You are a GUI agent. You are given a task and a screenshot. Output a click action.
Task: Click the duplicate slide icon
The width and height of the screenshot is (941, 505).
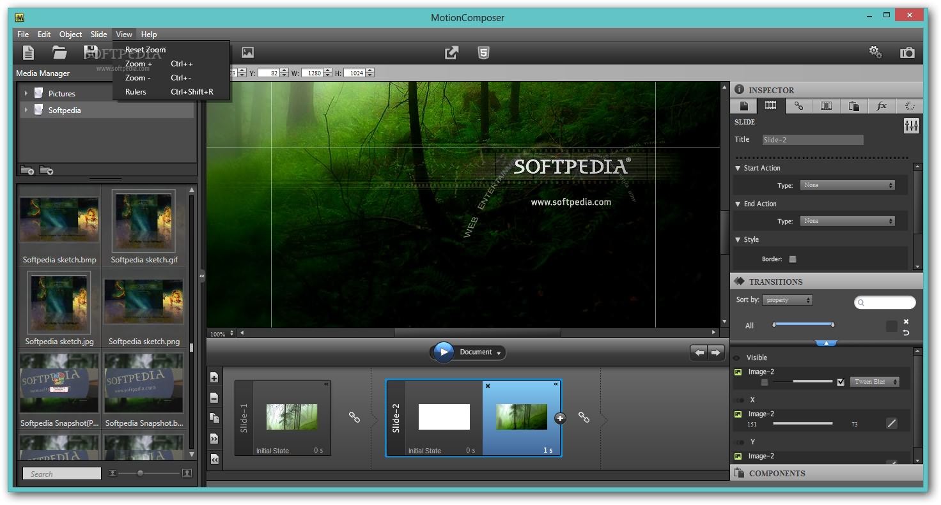click(214, 418)
